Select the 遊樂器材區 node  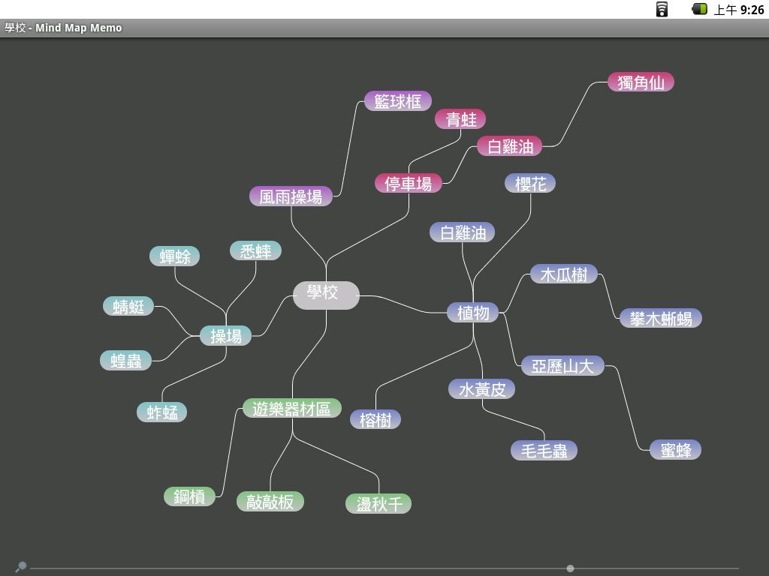(x=292, y=409)
